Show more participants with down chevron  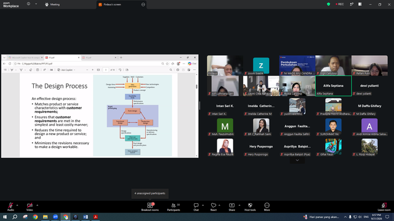297,160
